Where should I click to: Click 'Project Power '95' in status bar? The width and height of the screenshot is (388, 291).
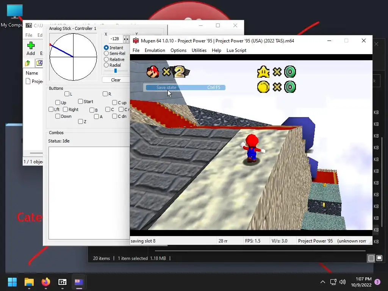coord(315,241)
